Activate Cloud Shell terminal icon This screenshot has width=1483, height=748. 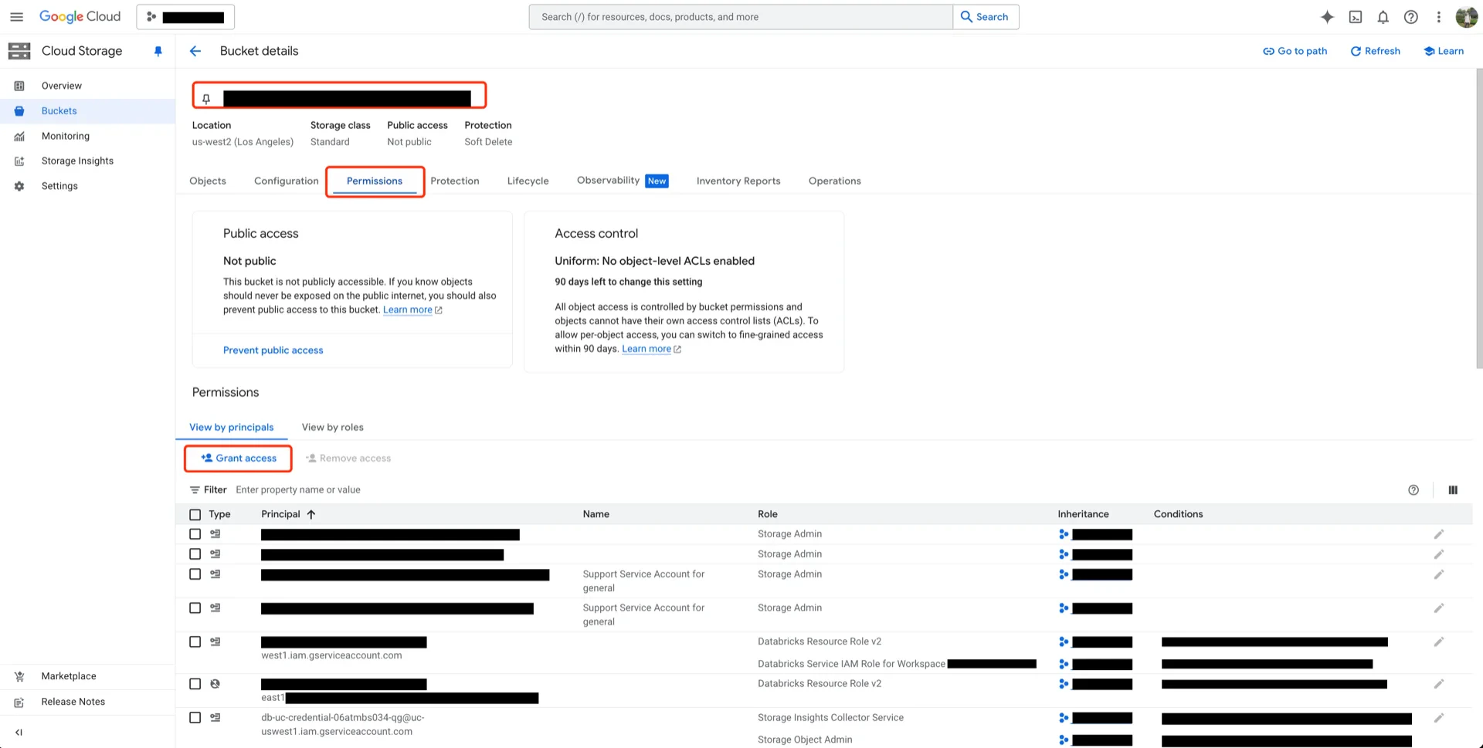pyautogui.click(x=1356, y=17)
